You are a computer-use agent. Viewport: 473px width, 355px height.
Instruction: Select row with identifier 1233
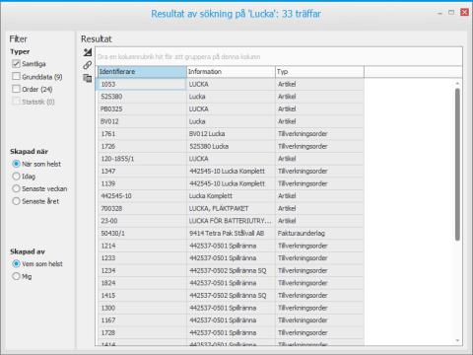tap(231, 258)
